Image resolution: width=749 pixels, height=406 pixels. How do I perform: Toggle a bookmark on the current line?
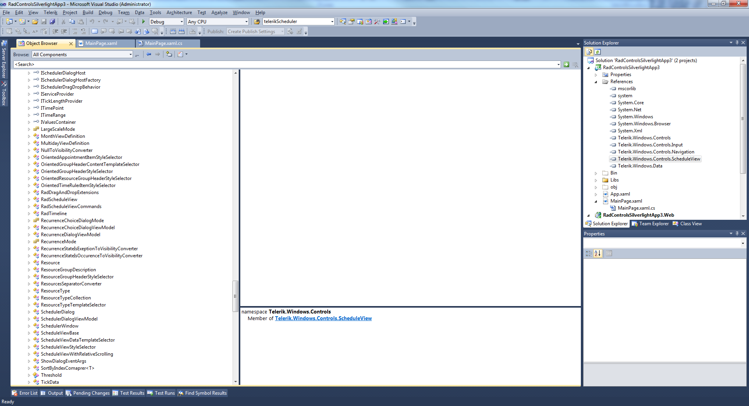coord(95,32)
